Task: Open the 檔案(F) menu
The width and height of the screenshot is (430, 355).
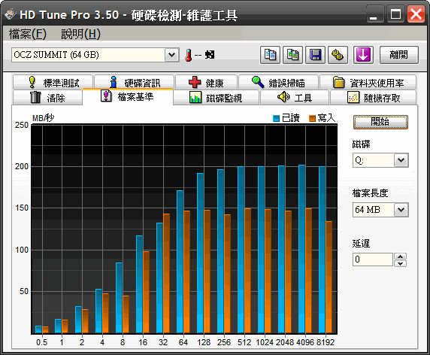Action: [28, 34]
